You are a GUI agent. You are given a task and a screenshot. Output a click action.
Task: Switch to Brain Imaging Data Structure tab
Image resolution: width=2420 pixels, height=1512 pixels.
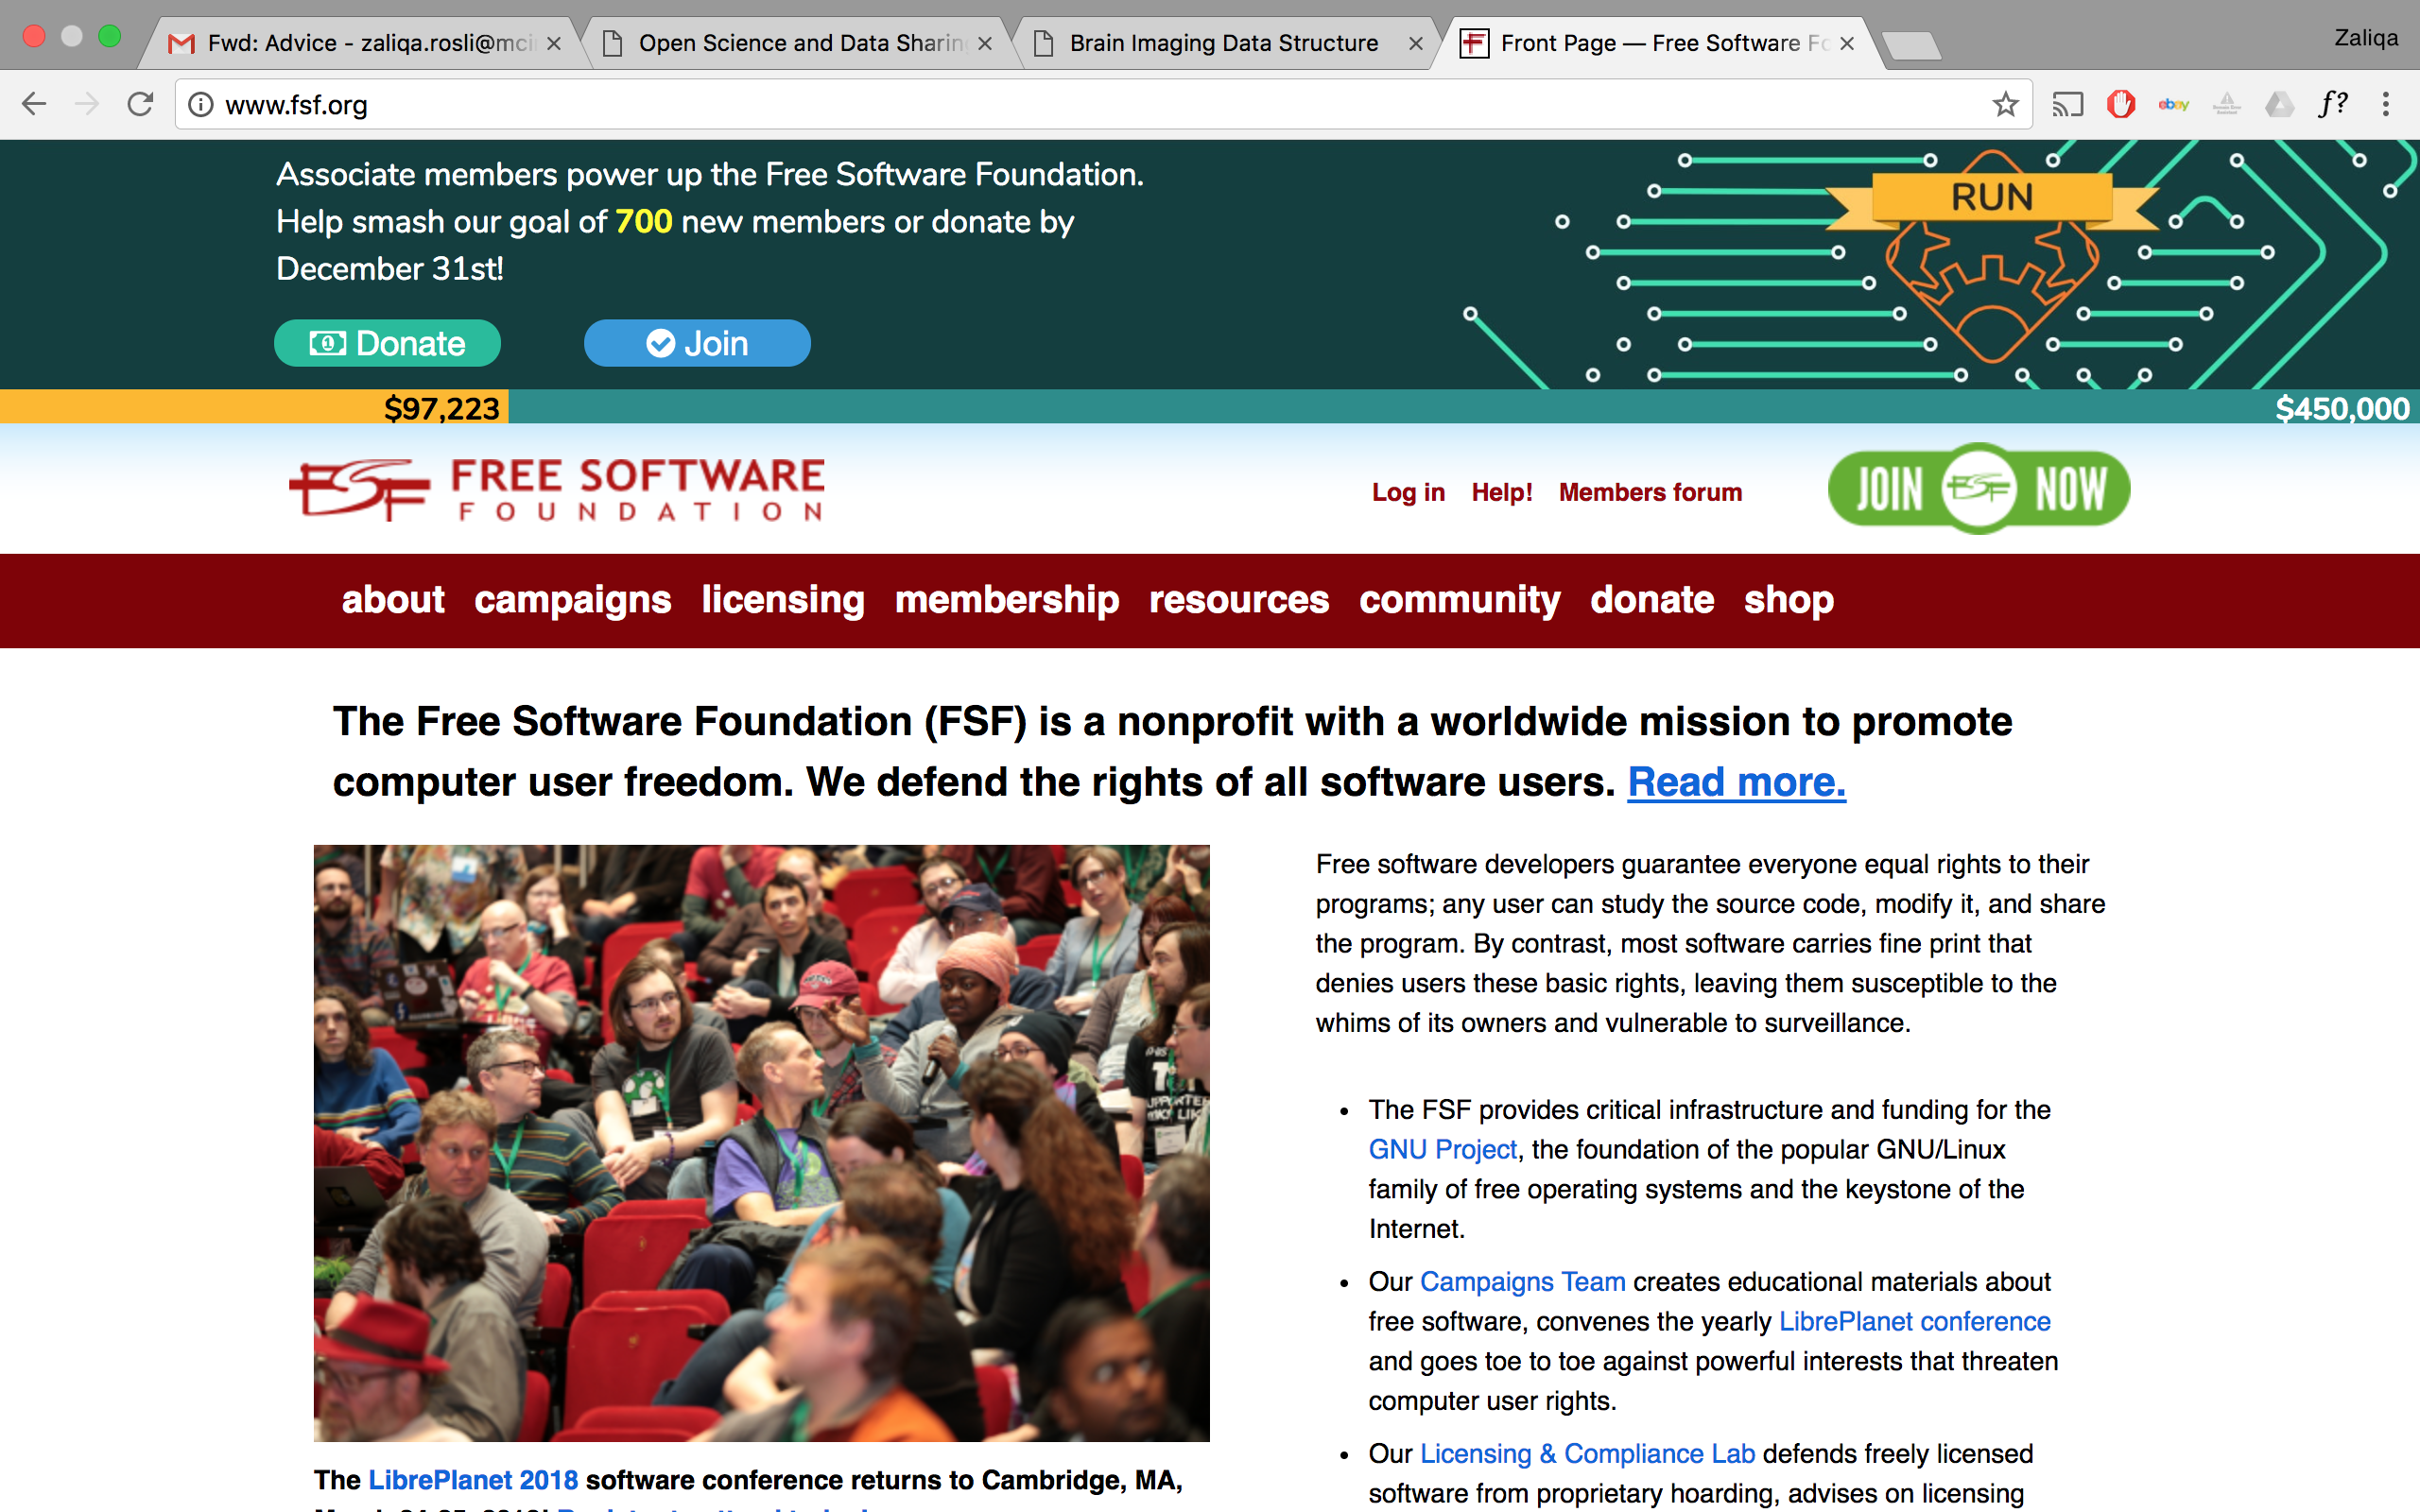coord(1222,43)
